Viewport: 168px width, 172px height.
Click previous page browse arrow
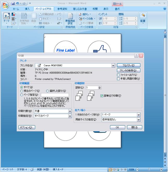165,158
